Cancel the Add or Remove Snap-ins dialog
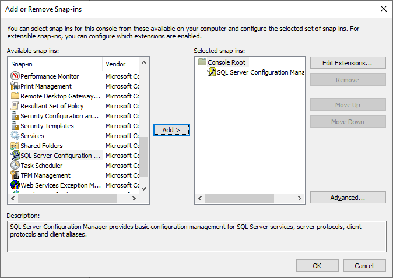The height and width of the screenshot is (278, 393). pos(364,266)
